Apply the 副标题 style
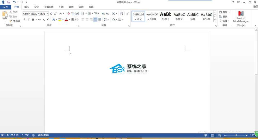 point(206,16)
